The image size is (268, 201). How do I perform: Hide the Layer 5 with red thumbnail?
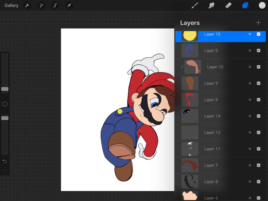point(259,100)
